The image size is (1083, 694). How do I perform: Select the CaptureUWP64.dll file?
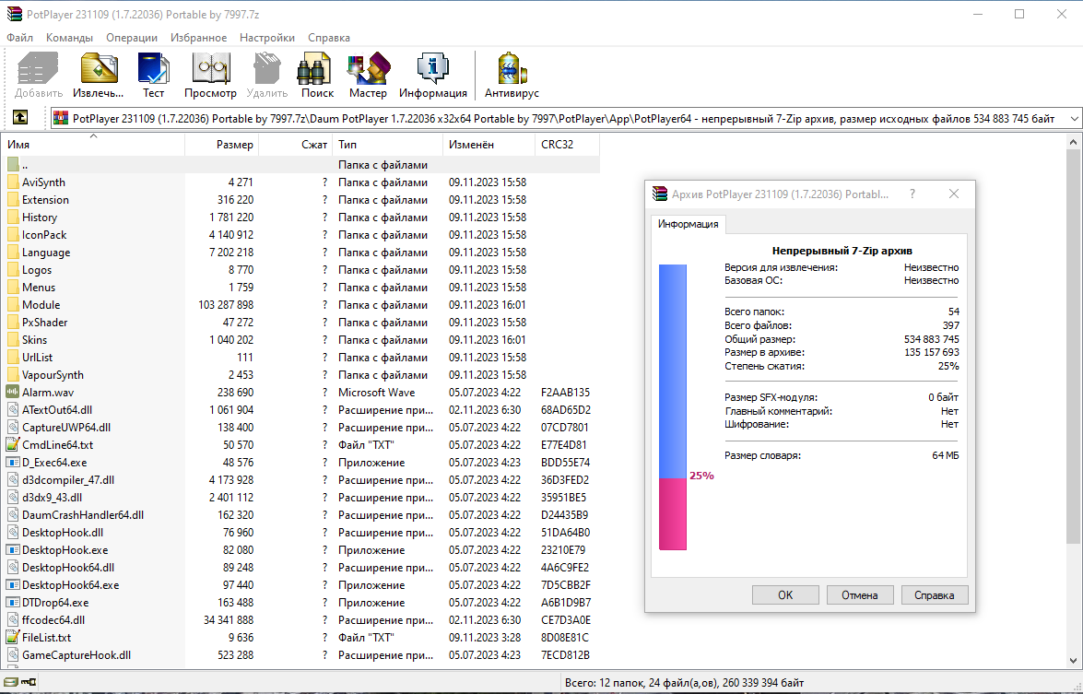pyautogui.click(x=300, y=428)
